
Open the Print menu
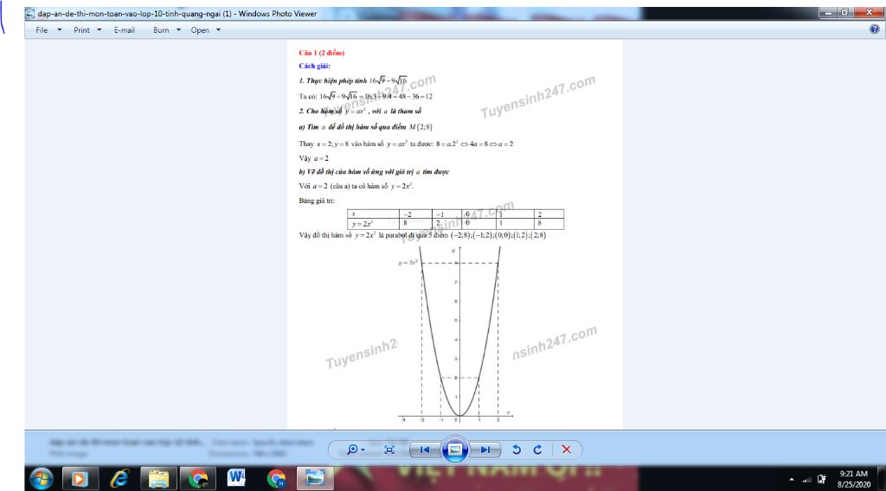click(x=81, y=30)
